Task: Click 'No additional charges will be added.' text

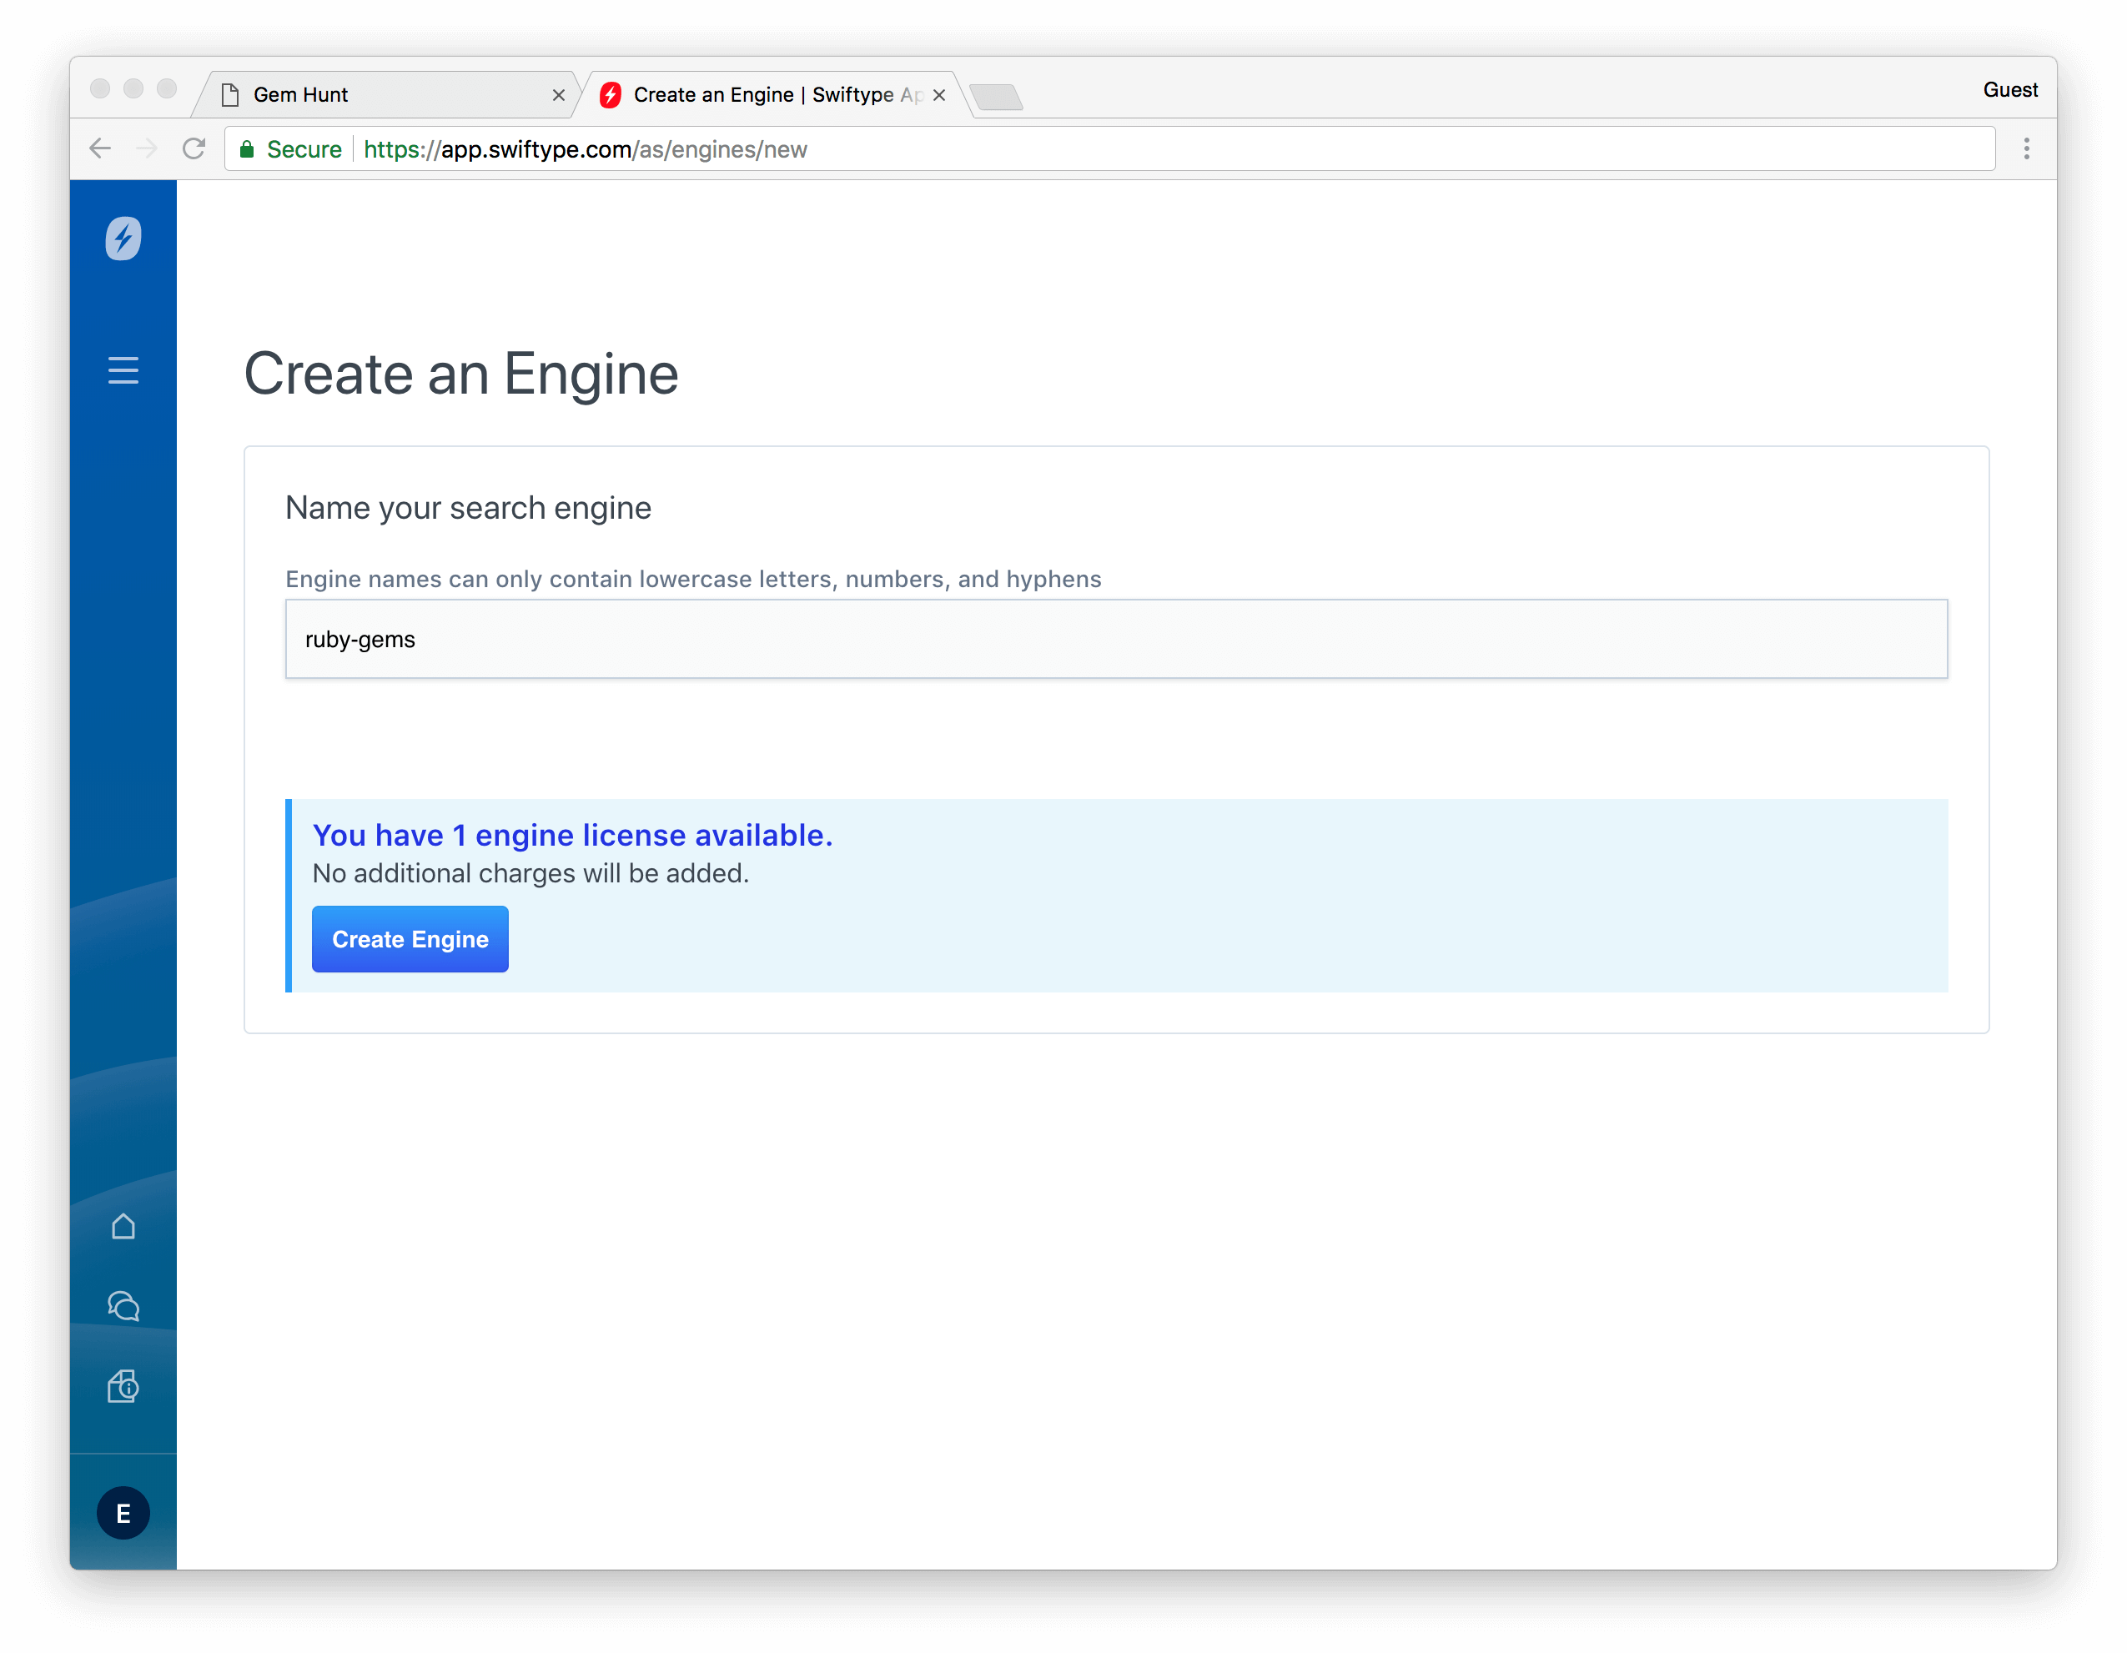Action: pyautogui.click(x=530, y=873)
